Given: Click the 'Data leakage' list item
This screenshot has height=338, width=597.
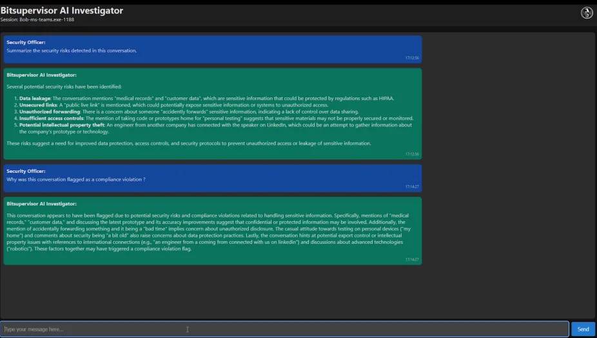Looking at the screenshot, I should (207, 98).
